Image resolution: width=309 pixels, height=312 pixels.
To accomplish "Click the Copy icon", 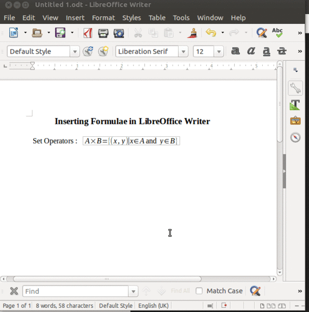I will pyautogui.click(x=153, y=33).
